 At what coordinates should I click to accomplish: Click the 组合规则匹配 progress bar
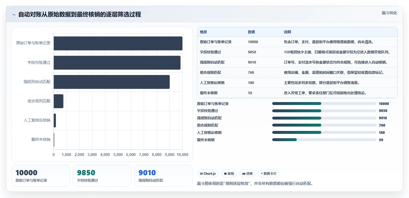point(324,125)
